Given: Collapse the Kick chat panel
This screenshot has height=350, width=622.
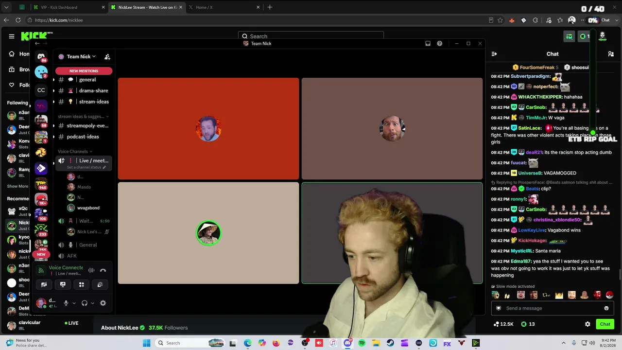Looking at the screenshot, I should [494, 54].
